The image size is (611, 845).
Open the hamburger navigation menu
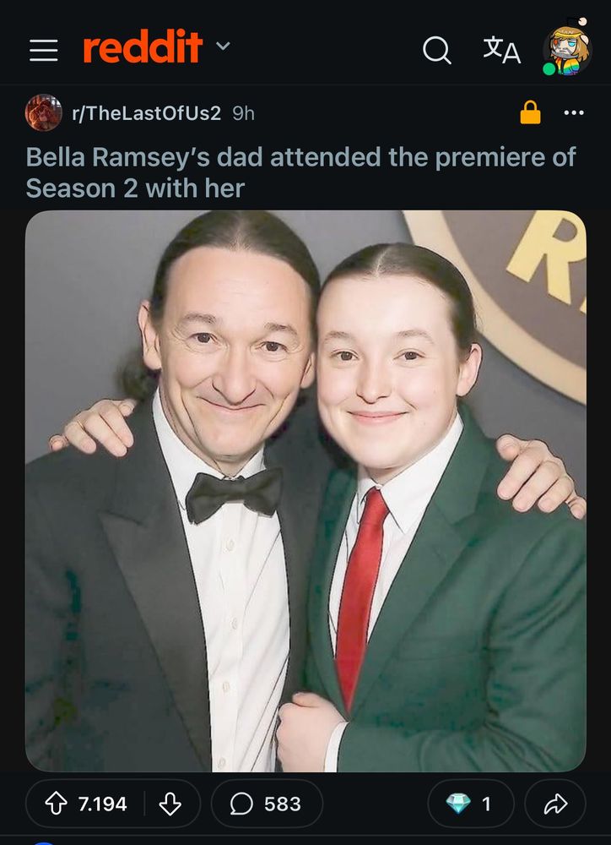(44, 50)
